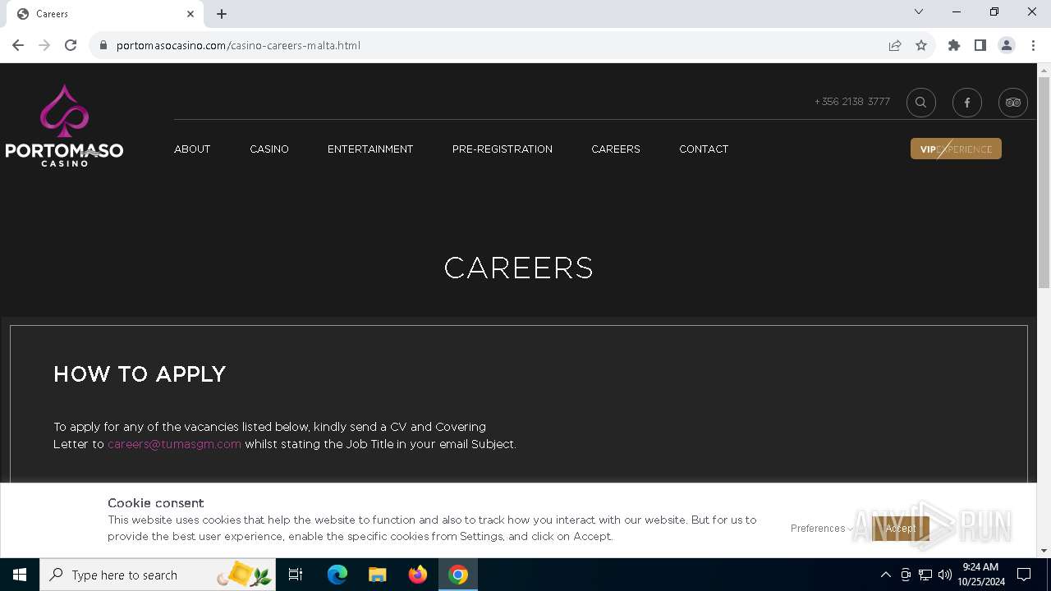Open File Explorer from taskbar
The image size is (1051, 591).
coord(378,575)
